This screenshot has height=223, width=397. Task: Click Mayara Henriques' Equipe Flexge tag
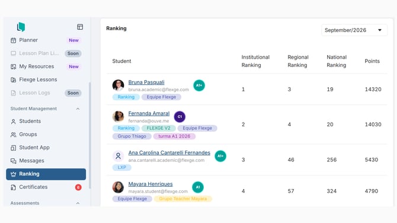click(132, 199)
